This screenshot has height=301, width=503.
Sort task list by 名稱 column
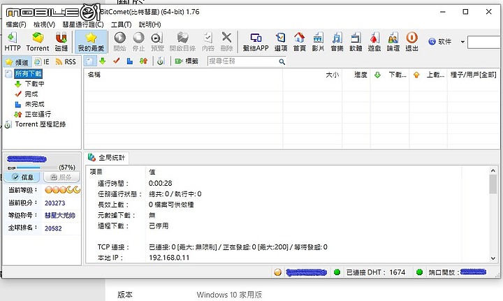[183, 75]
